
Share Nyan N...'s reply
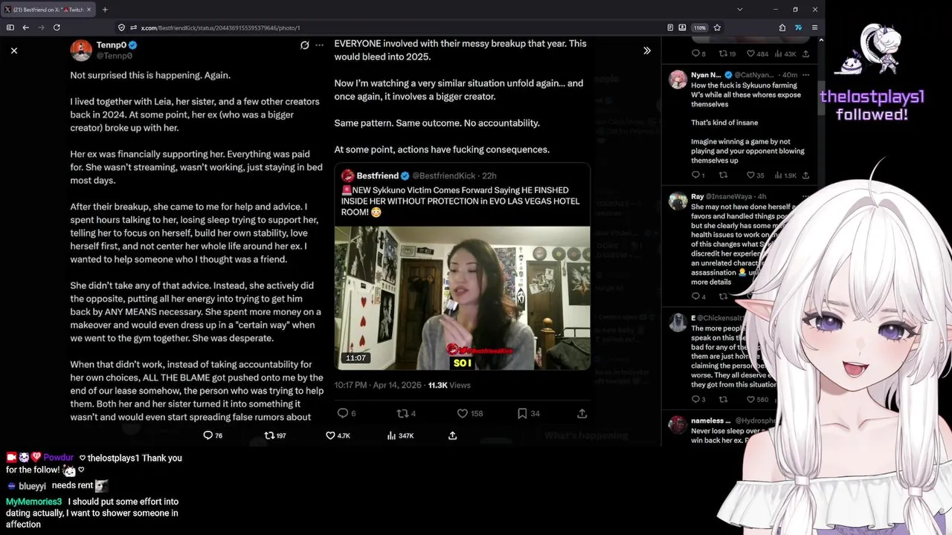tap(805, 175)
